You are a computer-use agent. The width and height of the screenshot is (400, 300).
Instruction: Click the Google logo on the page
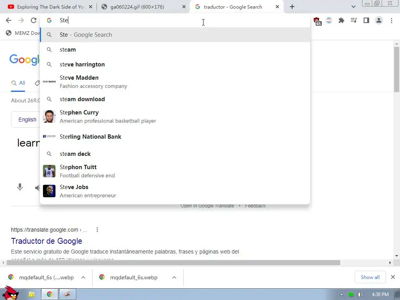25,60
